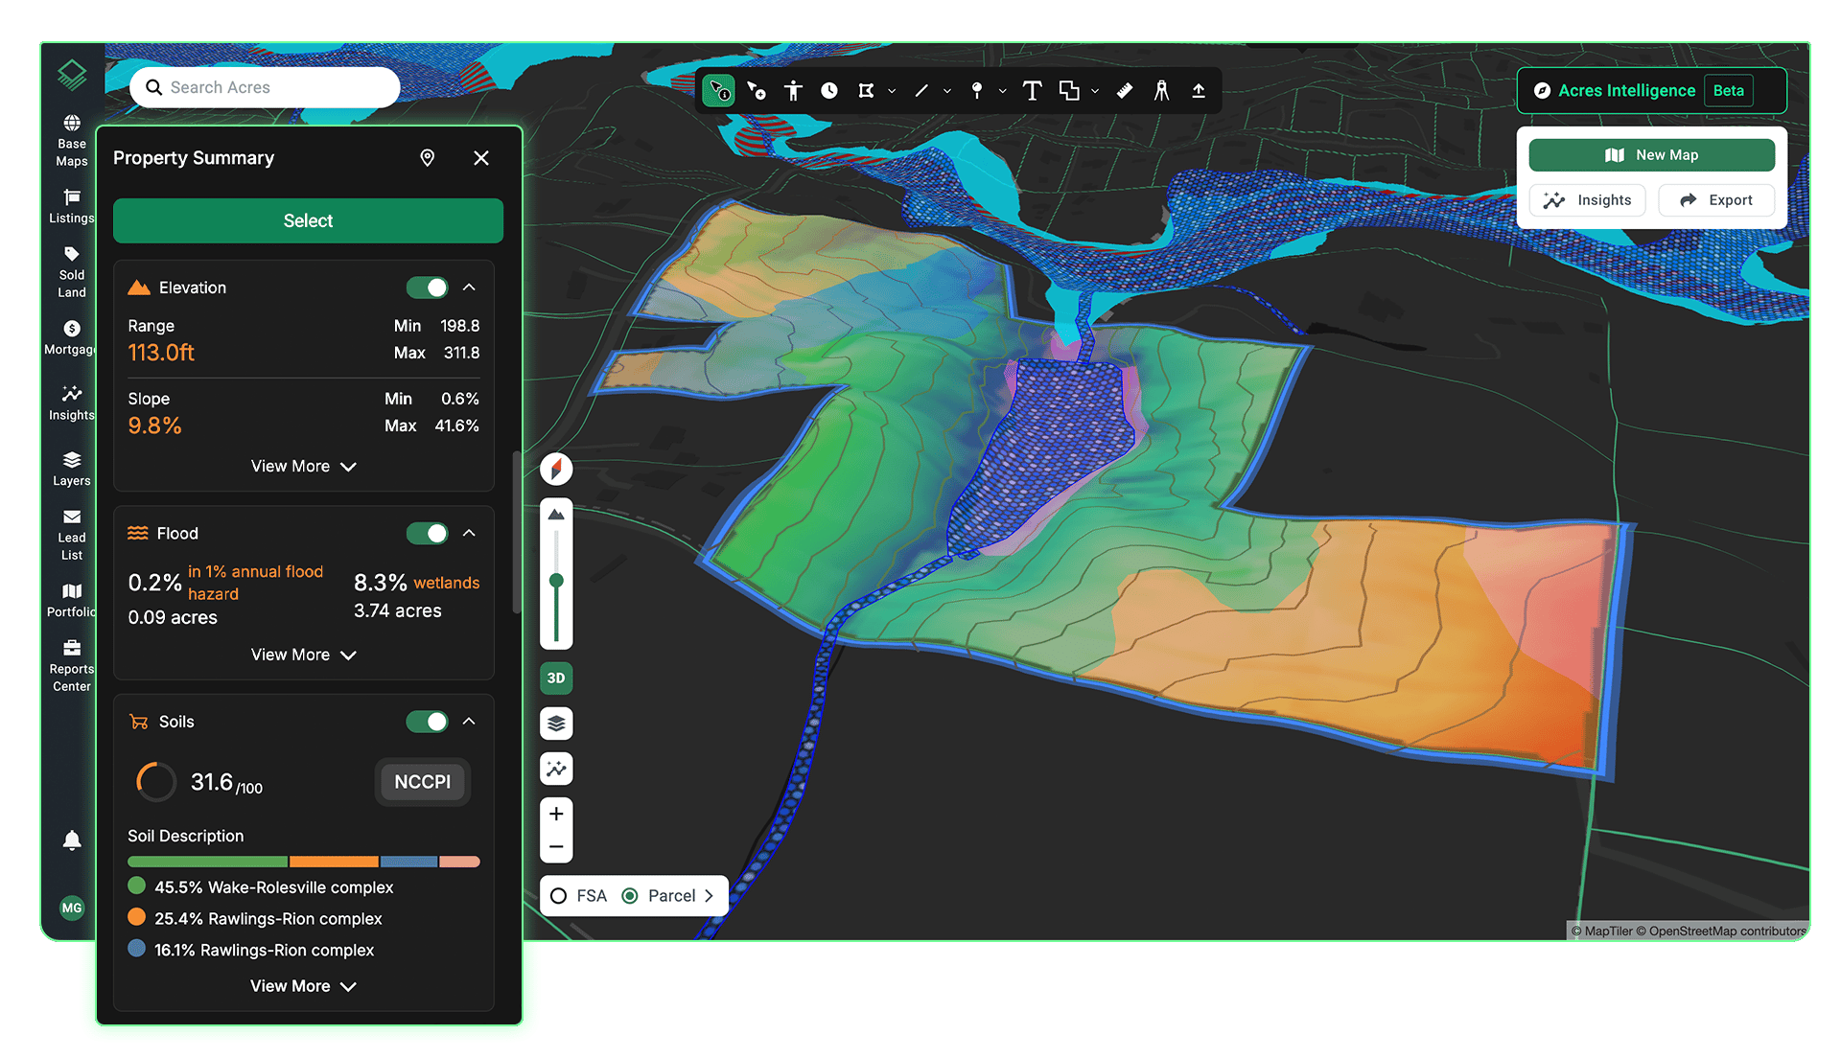Open Reports Center in sidebar
Image resolution: width=1841 pixels, height=1058 pixels.
[x=72, y=666]
